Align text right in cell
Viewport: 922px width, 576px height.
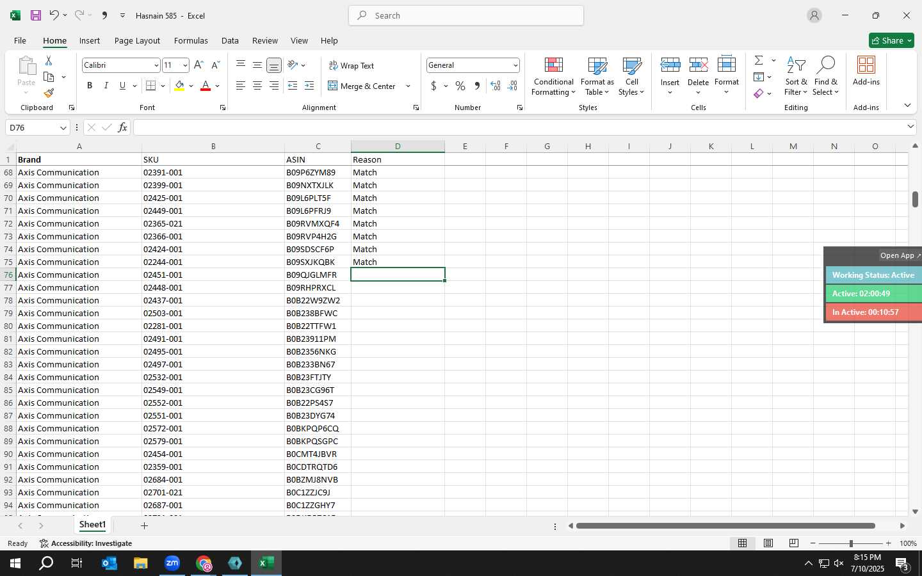274,86
